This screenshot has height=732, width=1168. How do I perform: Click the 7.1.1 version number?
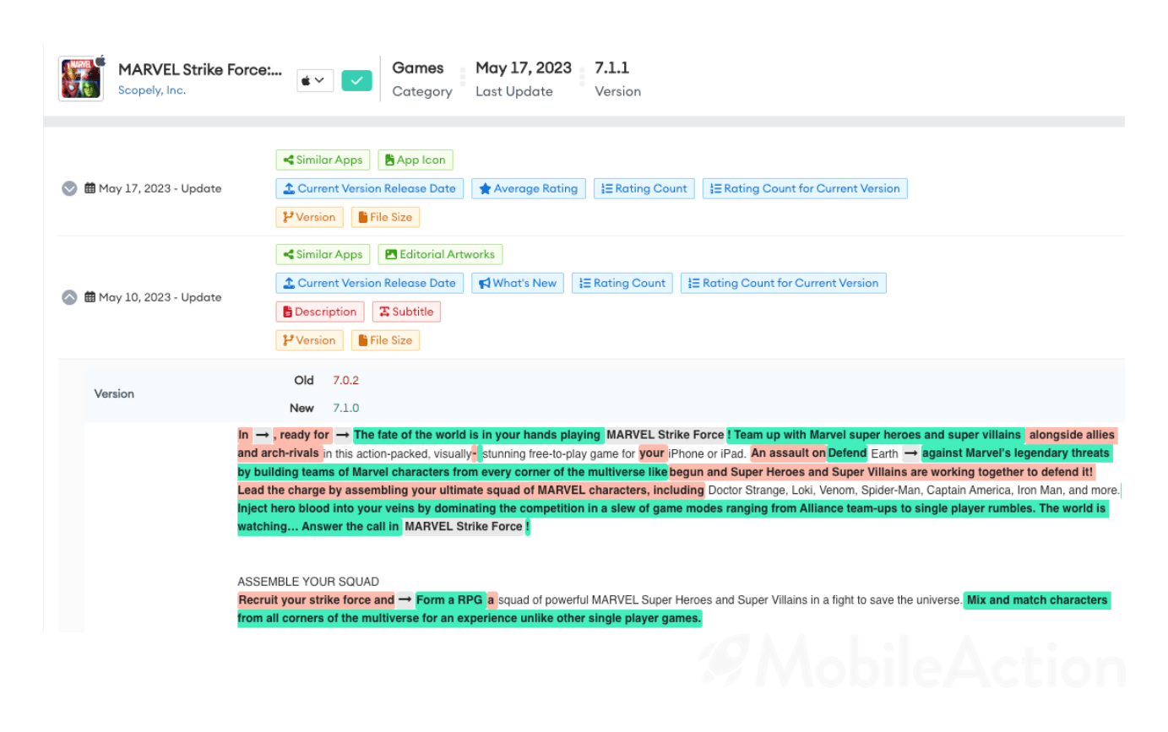(612, 68)
